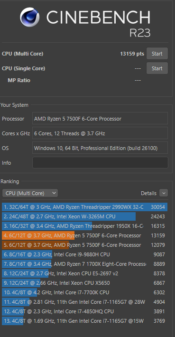Open the CPU (Multi Core) ranking dropdown
The height and width of the screenshot is (337, 175).
pyautogui.click(x=30, y=193)
